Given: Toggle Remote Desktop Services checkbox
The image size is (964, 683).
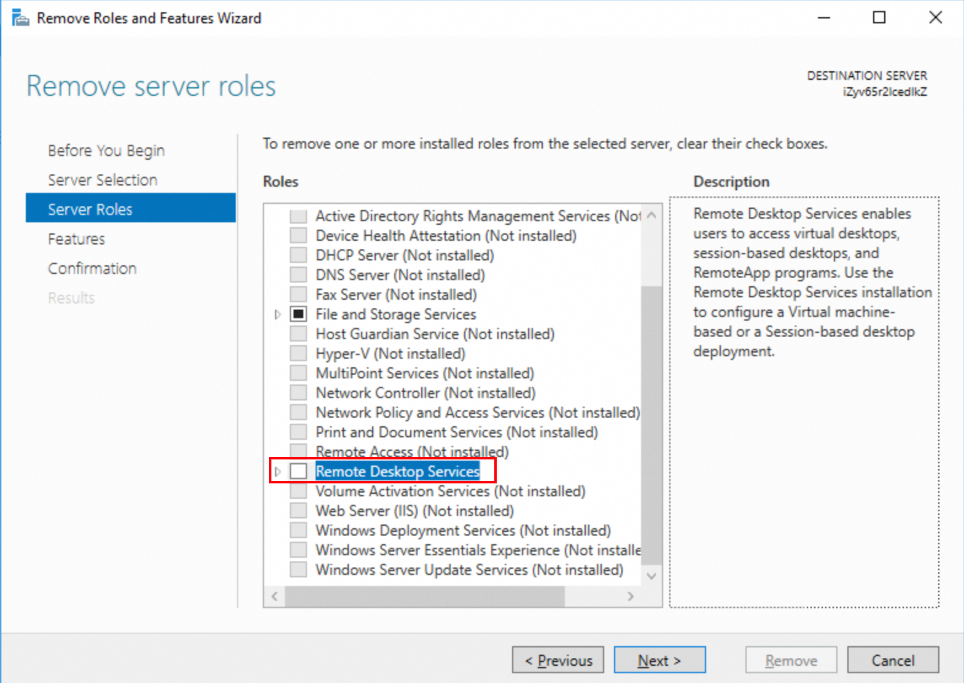Looking at the screenshot, I should [298, 471].
